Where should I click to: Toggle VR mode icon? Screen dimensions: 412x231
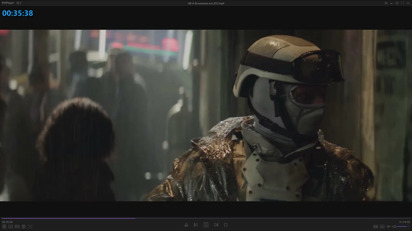[17, 227]
